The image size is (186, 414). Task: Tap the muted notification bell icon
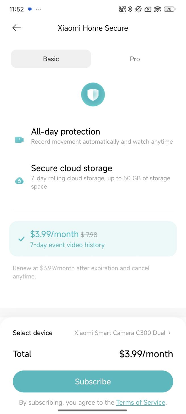tap(139, 9)
